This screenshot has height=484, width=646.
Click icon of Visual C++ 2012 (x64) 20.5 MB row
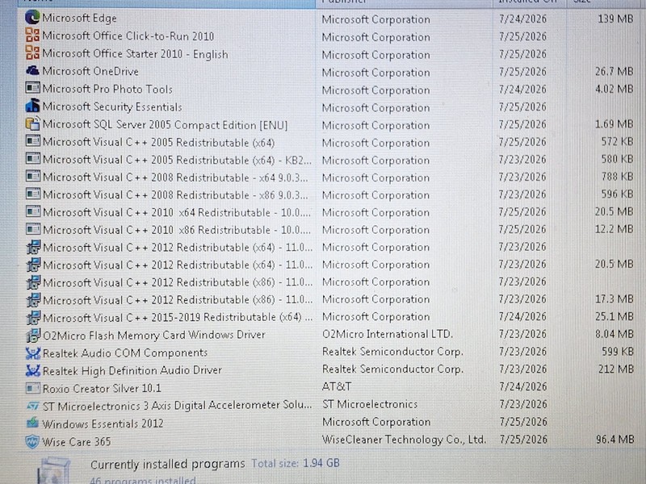click(x=33, y=265)
